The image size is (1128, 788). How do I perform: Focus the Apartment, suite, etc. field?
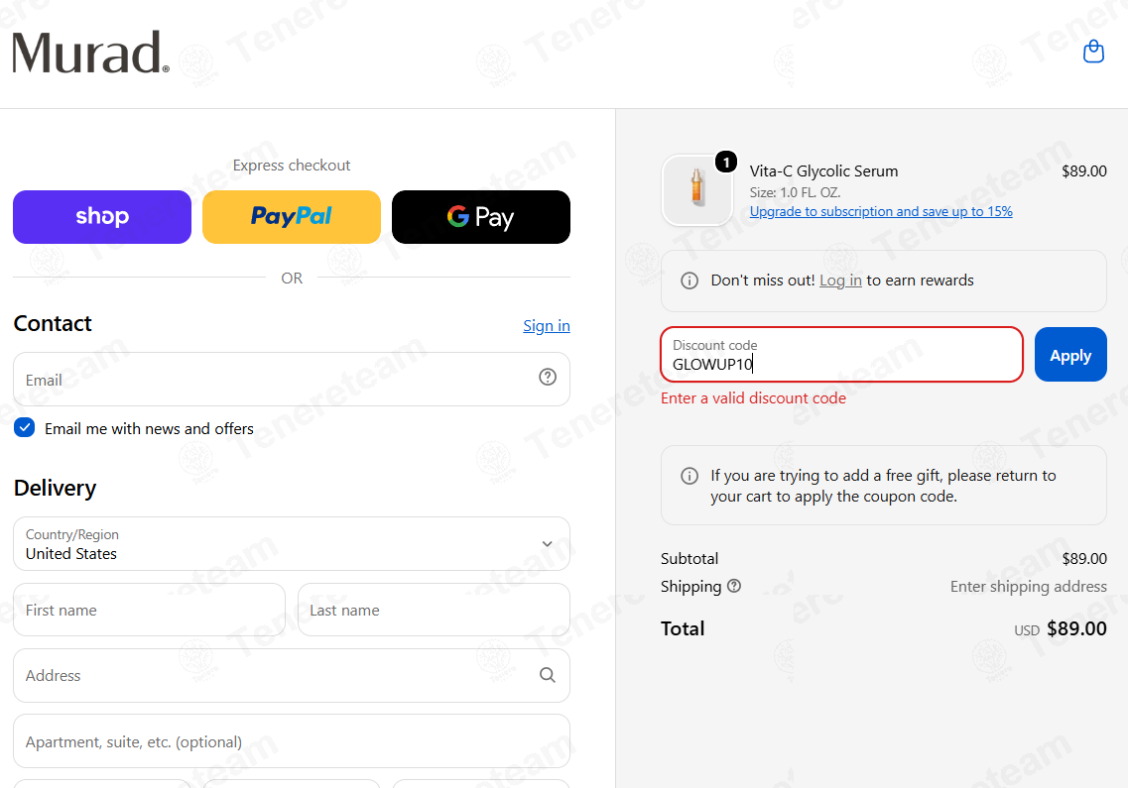[292, 741]
